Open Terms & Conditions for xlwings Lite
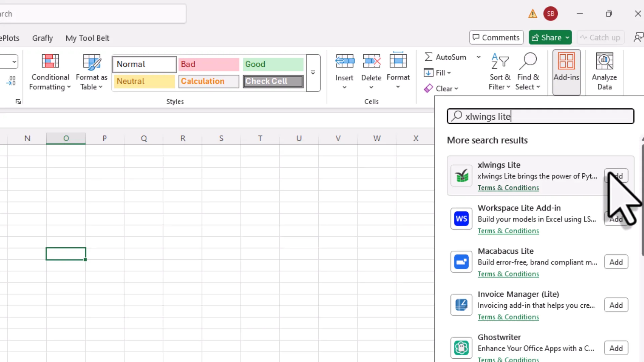This screenshot has height=362, width=644. tap(508, 188)
